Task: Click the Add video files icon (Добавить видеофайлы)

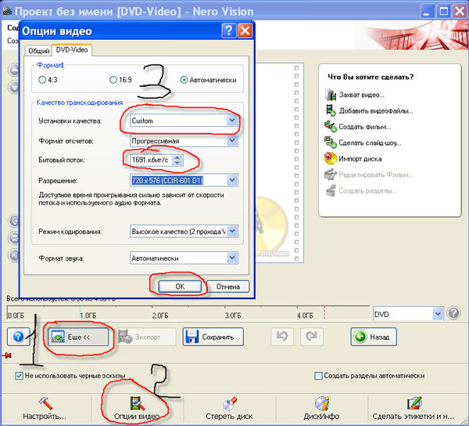Action: tap(331, 110)
